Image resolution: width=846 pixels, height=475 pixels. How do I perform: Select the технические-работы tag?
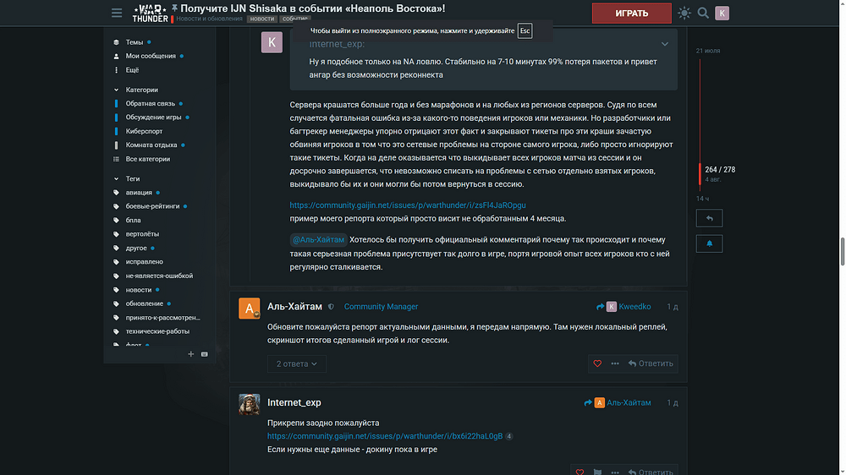coord(157,331)
